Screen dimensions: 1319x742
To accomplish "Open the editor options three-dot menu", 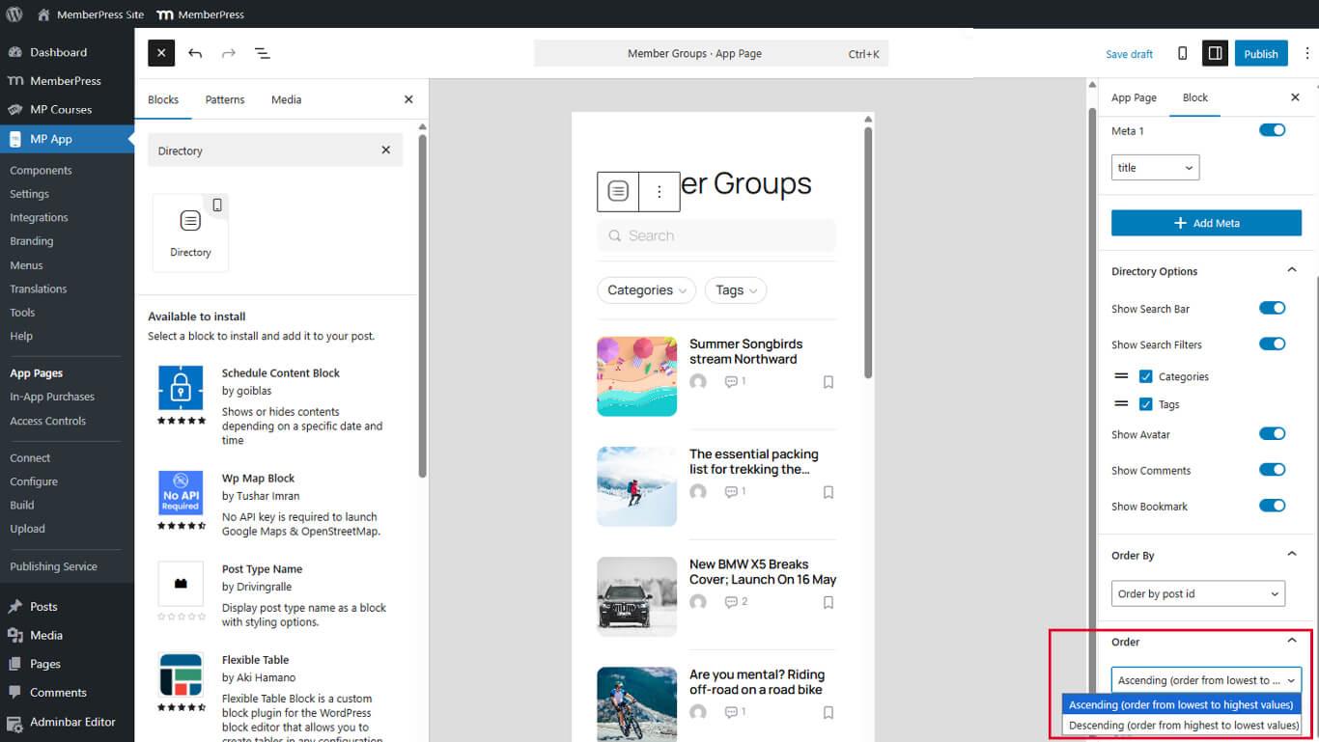I will click(1307, 54).
